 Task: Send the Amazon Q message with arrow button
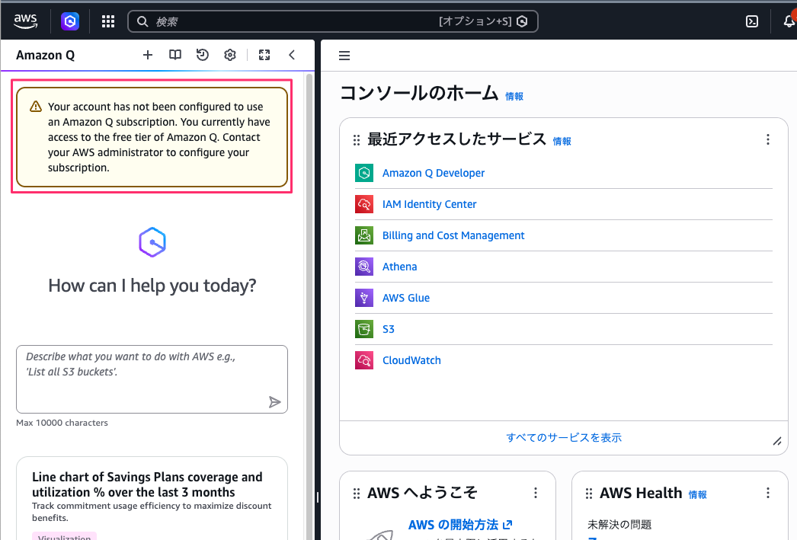click(x=274, y=402)
